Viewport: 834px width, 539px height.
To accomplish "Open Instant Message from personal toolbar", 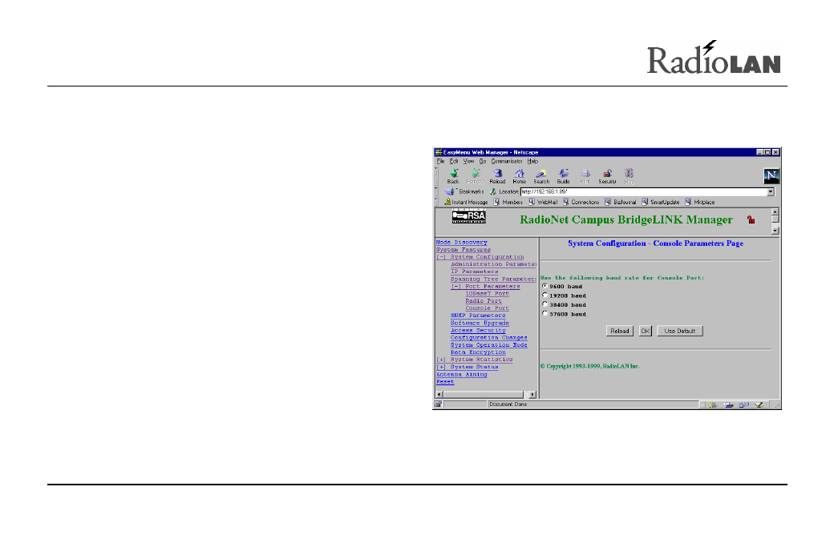I will point(466,203).
